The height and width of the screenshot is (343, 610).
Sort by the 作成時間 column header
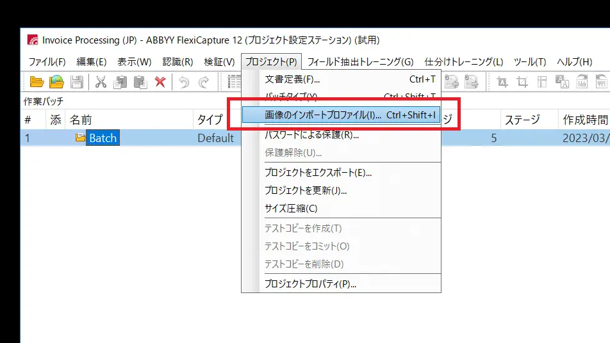[x=584, y=119]
